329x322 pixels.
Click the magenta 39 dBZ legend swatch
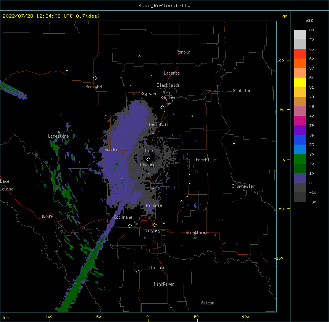tap(300, 120)
